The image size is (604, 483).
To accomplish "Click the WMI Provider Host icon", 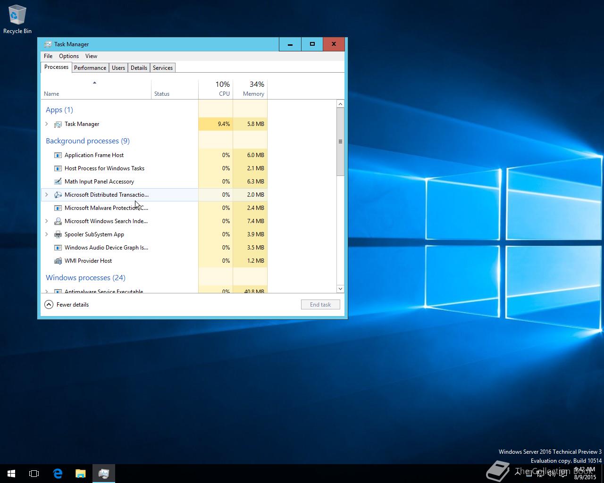I will [58, 261].
